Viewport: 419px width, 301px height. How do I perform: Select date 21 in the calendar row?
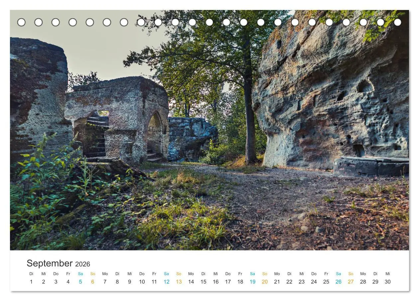(x=277, y=282)
